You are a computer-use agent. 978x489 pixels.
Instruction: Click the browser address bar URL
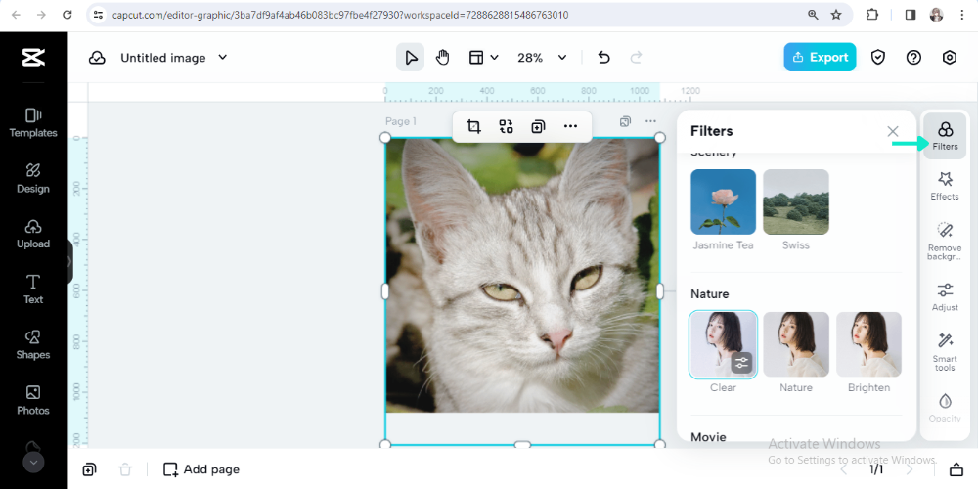[x=340, y=15]
